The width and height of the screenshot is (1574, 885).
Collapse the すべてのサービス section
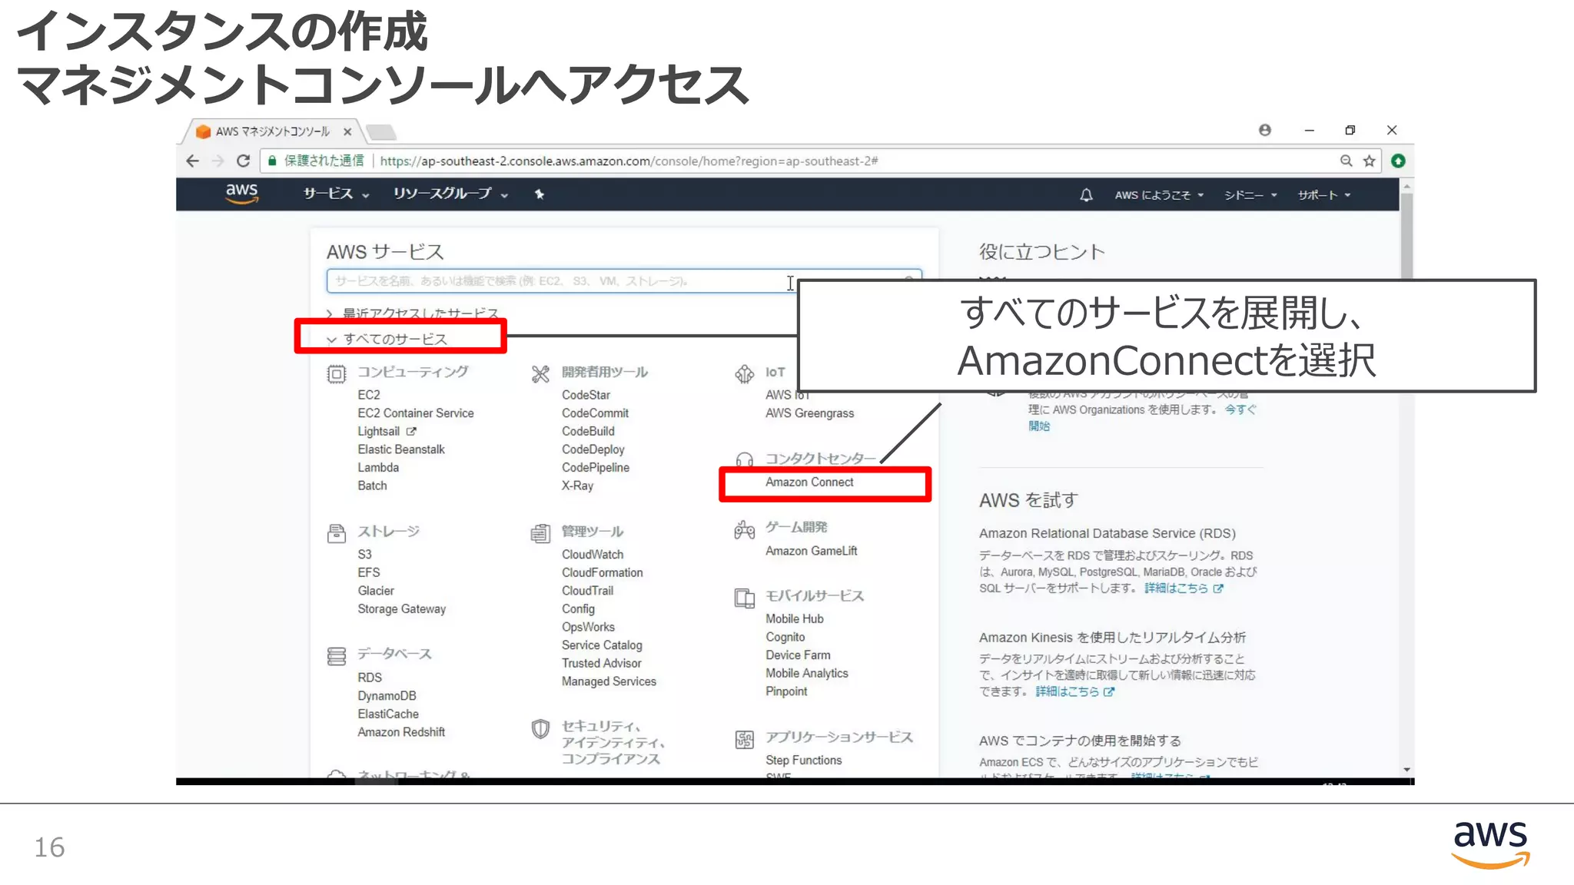click(x=387, y=339)
